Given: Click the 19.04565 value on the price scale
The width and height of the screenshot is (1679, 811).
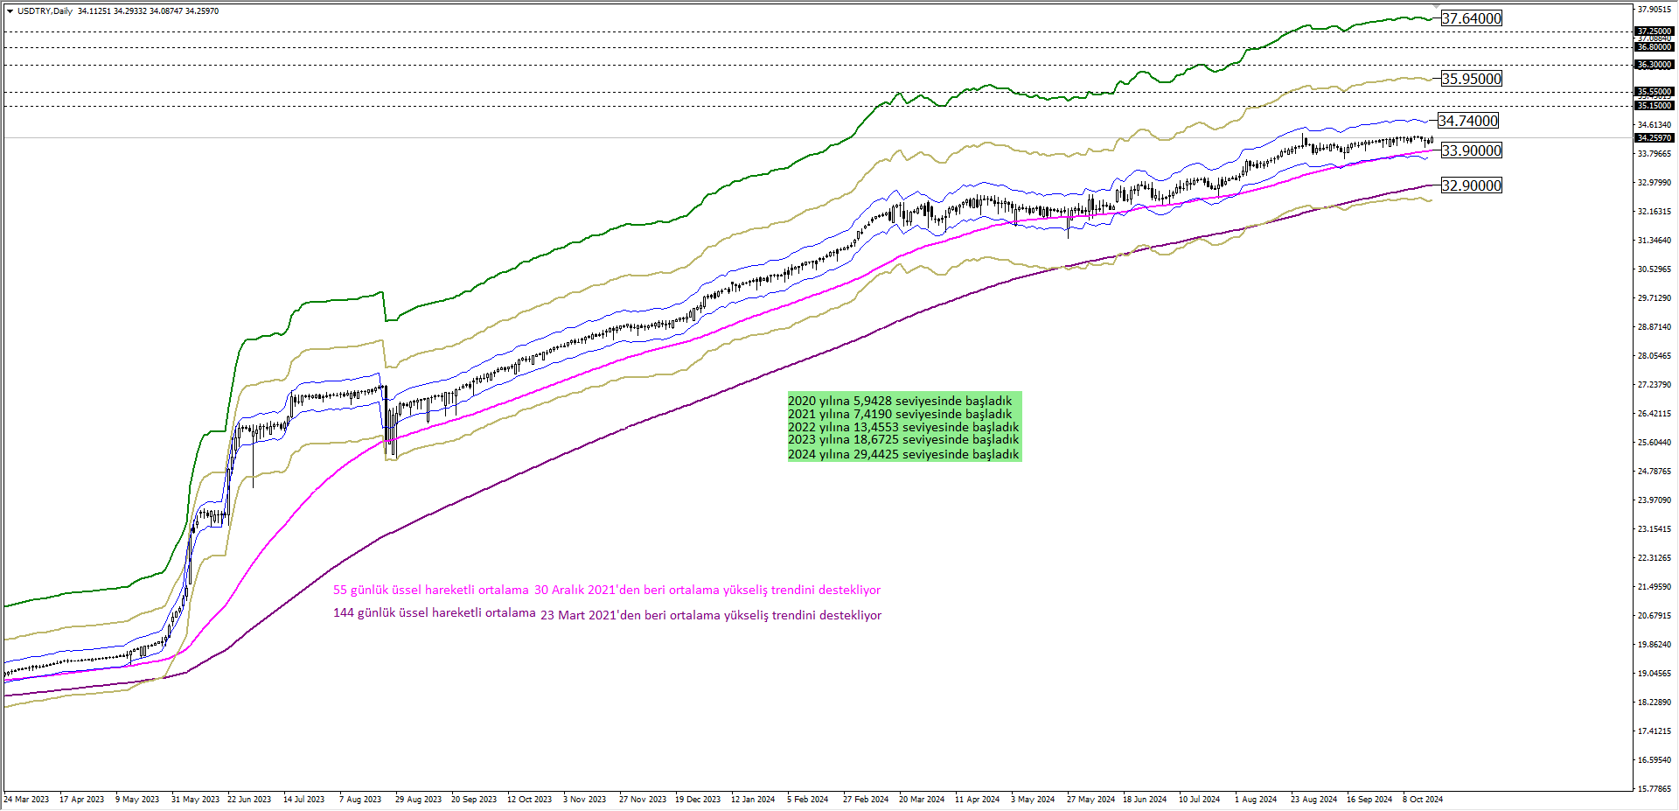Looking at the screenshot, I should click(1654, 674).
